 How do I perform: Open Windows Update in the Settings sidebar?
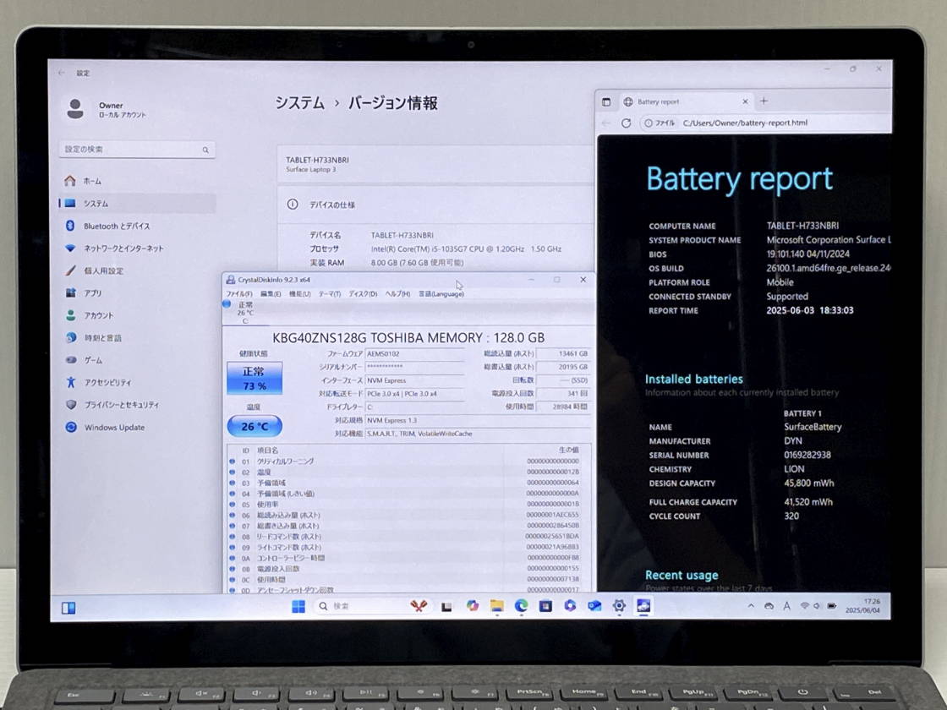pos(137,428)
